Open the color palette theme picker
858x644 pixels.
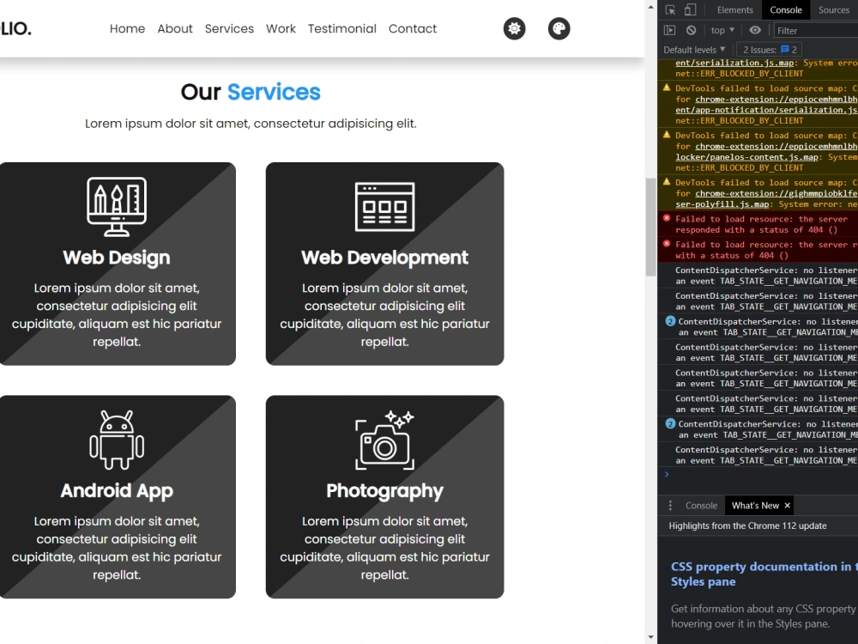point(559,28)
